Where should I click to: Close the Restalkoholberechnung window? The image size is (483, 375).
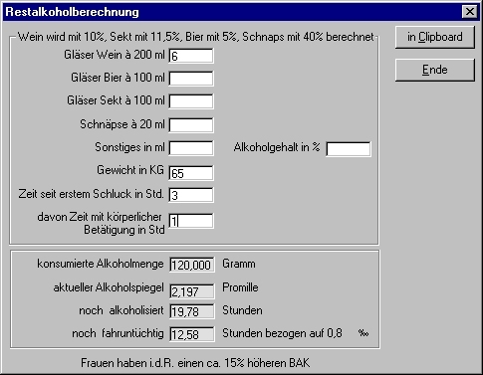click(470, 12)
